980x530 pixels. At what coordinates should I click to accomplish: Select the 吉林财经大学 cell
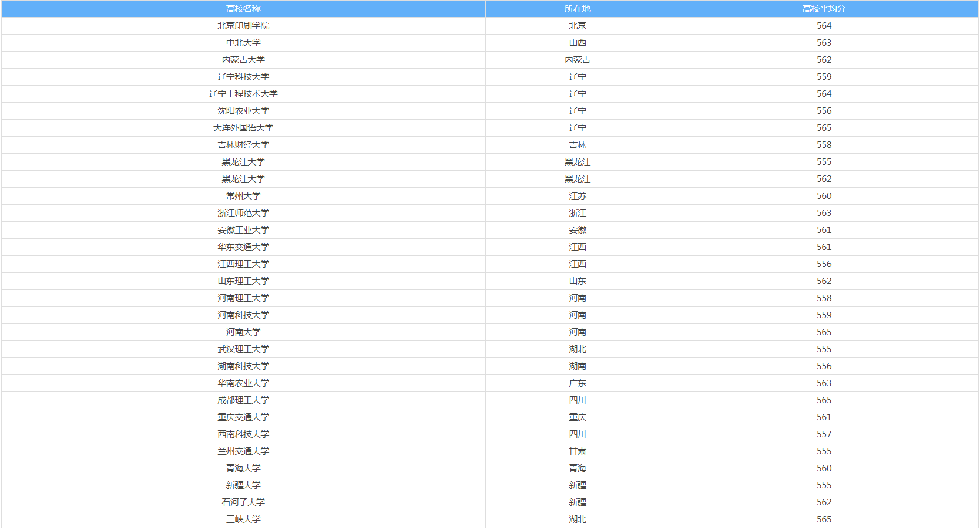pyautogui.click(x=243, y=145)
